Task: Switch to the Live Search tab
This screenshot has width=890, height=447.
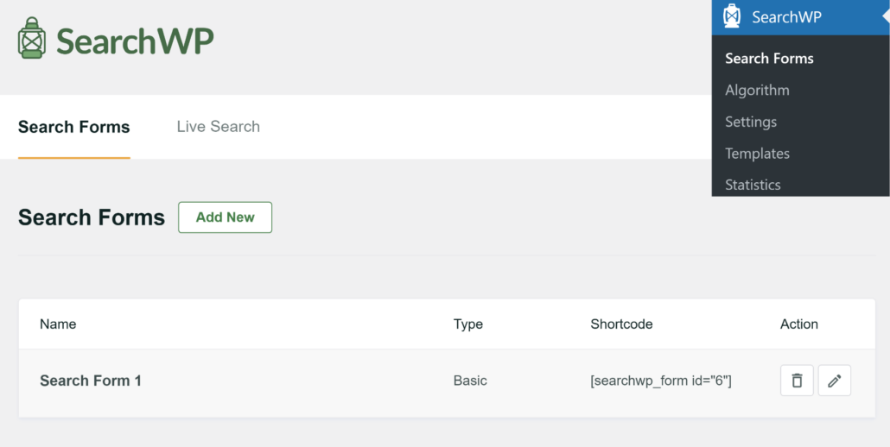Action: pos(218,126)
